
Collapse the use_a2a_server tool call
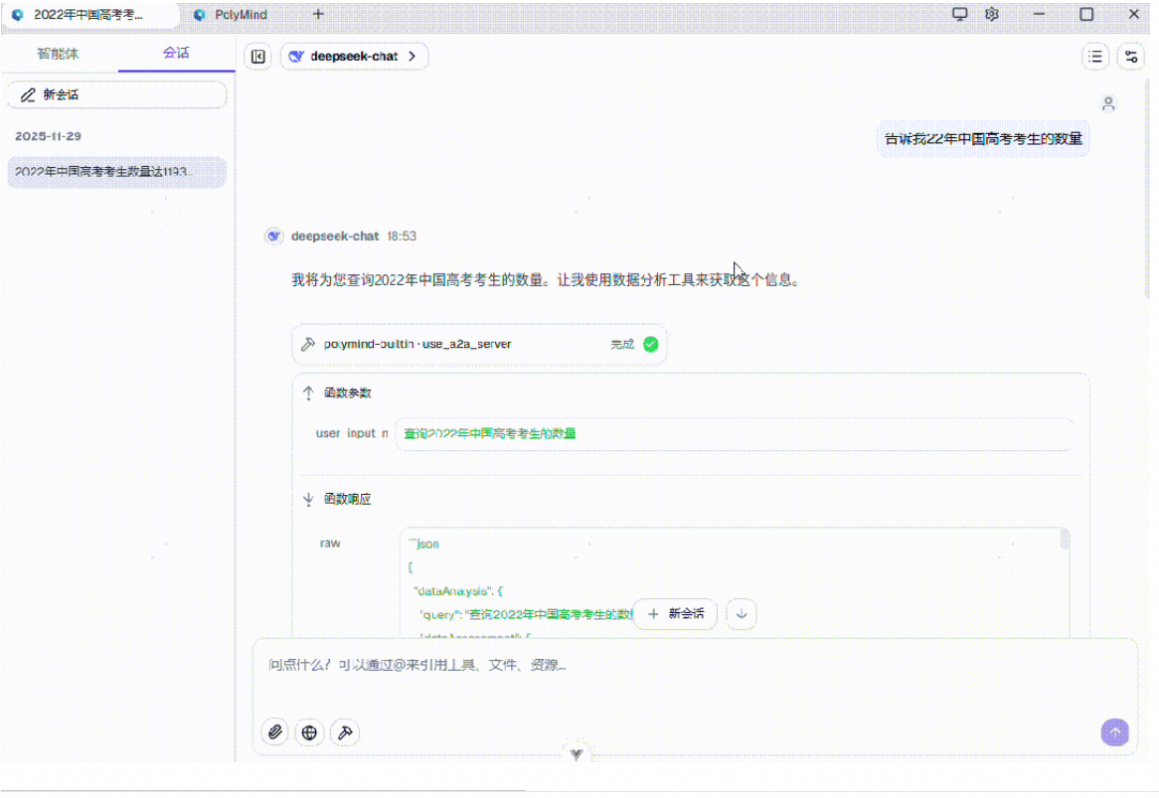click(479, 344)
